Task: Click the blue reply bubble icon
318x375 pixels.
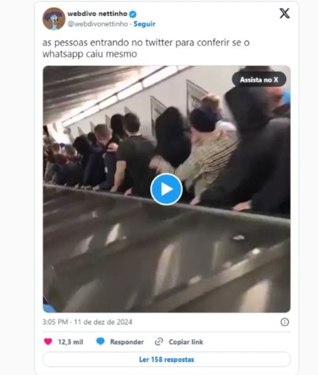Action: (100, 341)
